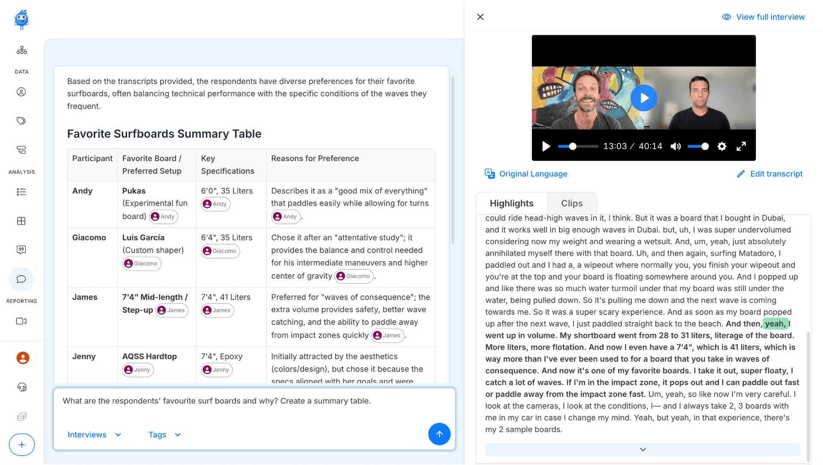Click James citation chip under 7'4", 41 Liters

pyautogui.click(x=217, y=310)
